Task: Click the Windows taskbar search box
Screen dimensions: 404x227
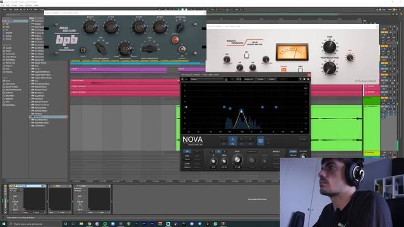Action: [35, 224]
